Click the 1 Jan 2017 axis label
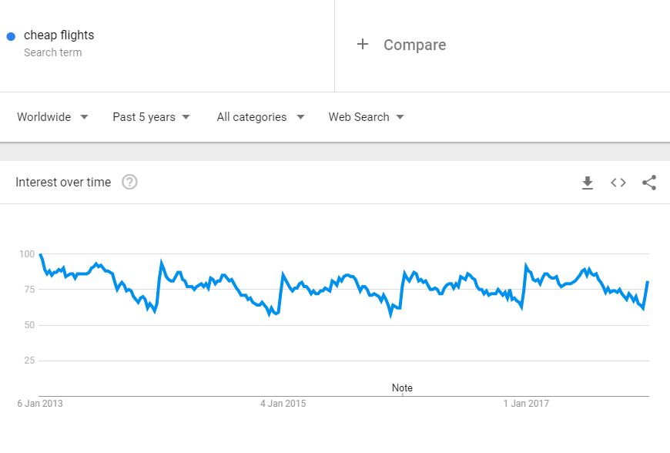This screenshot has width=670, height=453. click(526, 404)
